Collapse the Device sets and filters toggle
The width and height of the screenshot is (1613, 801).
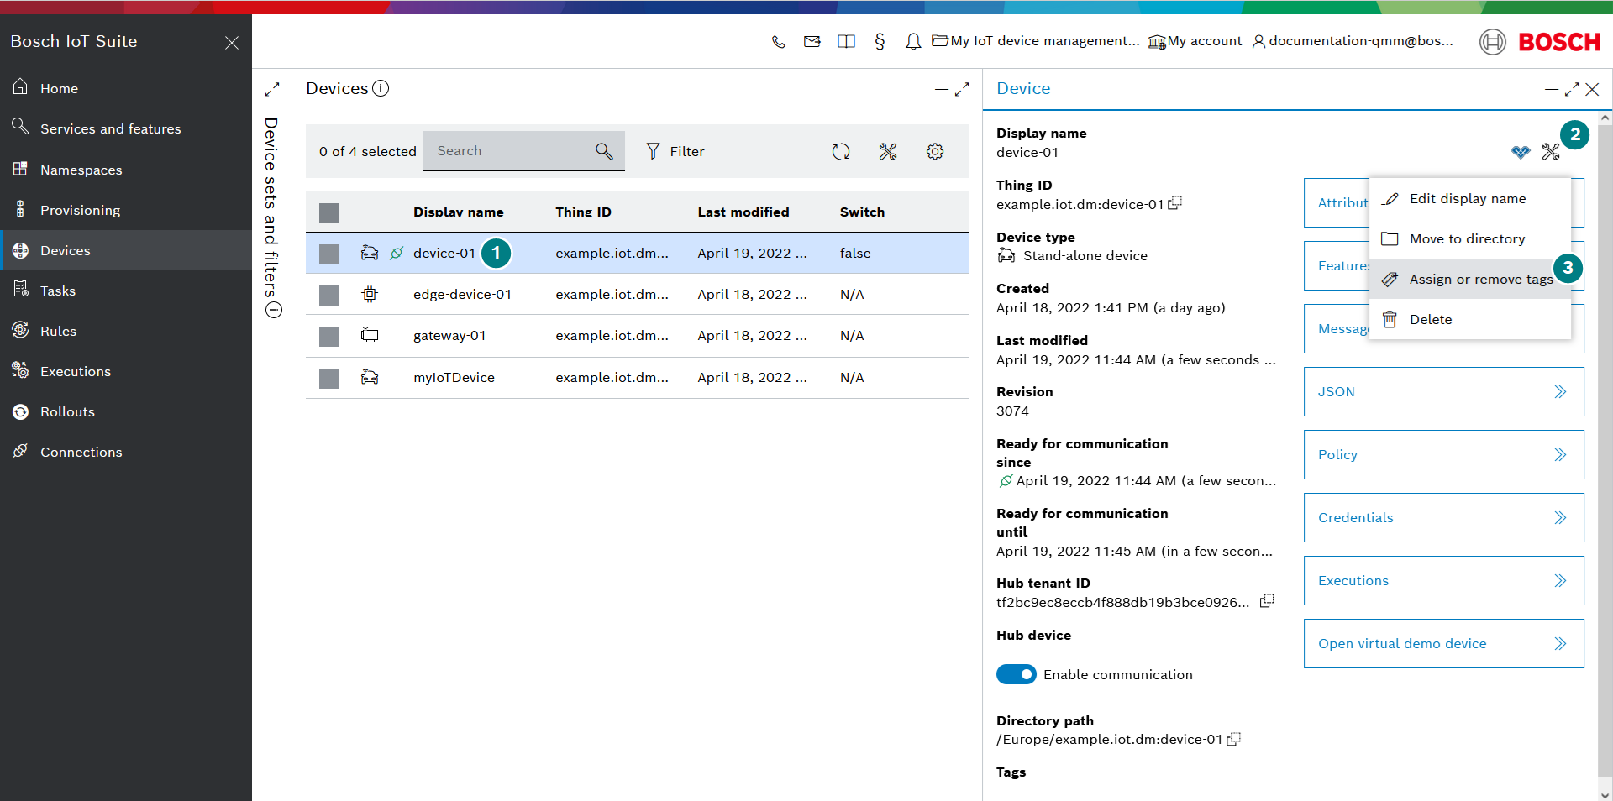tap(273, 310)
